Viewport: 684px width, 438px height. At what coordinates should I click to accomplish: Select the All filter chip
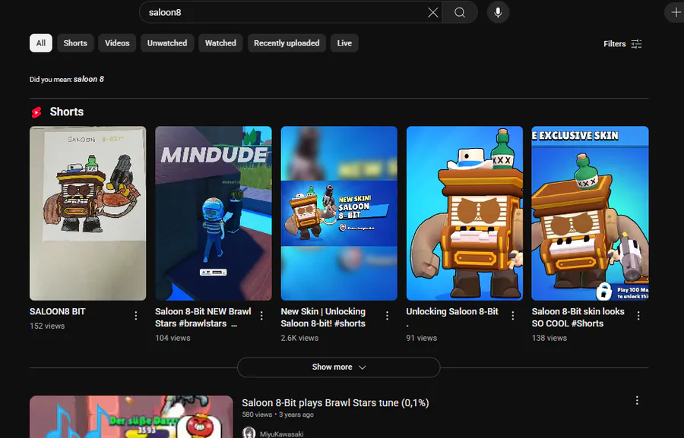coord(41,43)
